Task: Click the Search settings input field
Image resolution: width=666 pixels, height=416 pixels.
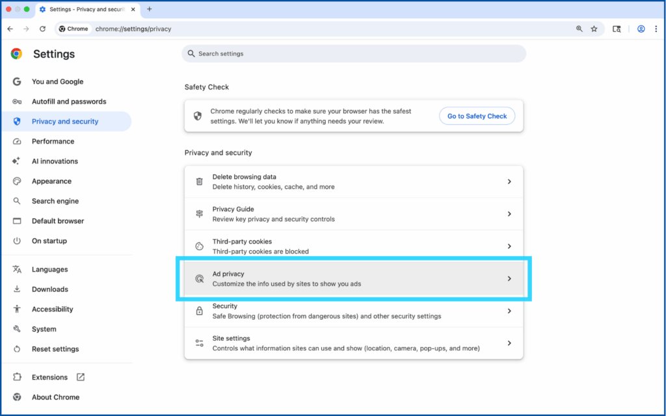Action: pyautogui.click(x=354, y=54)
